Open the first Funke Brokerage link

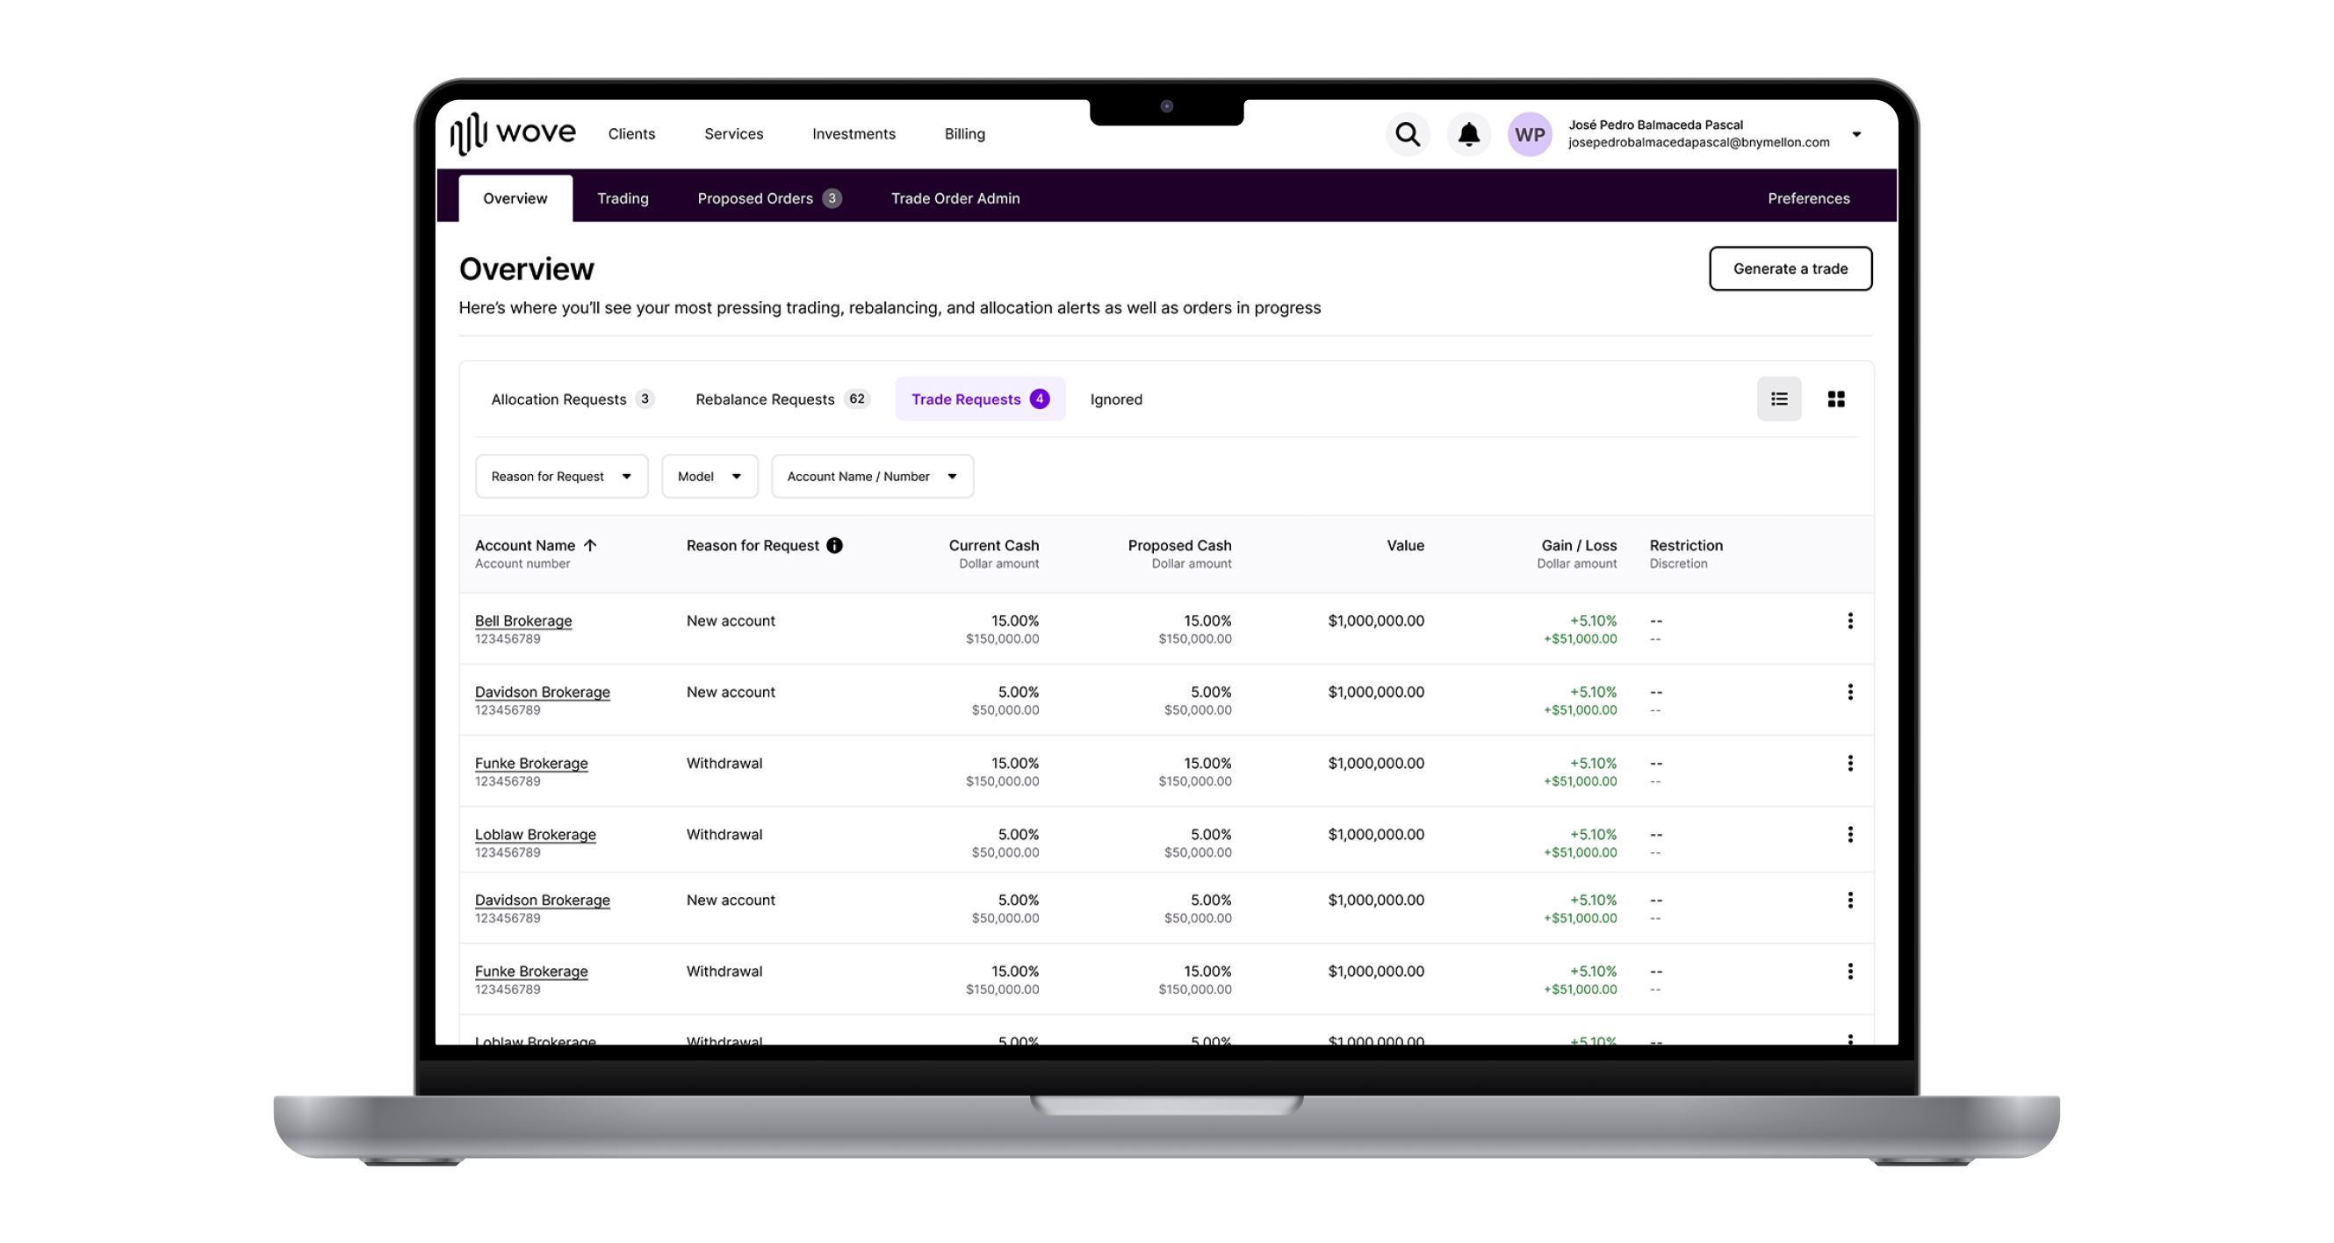point(531,763)
